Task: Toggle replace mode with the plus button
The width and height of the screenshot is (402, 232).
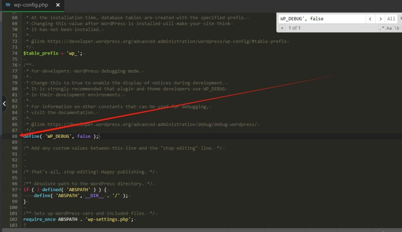Action: click(282, 28)
